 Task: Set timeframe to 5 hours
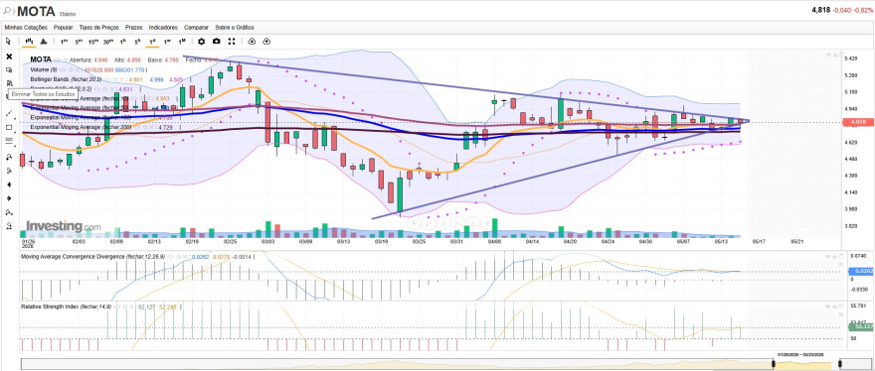[137, 42]
